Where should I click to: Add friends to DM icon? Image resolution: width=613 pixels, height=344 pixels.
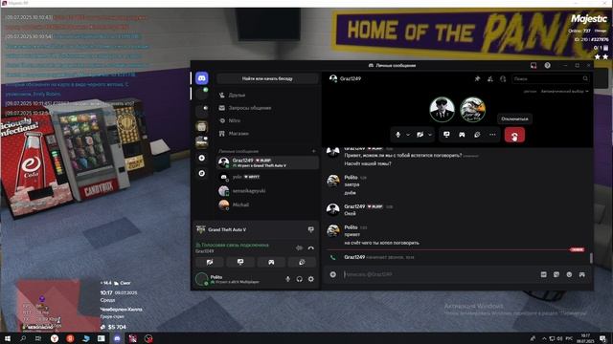tap(490, 78)
